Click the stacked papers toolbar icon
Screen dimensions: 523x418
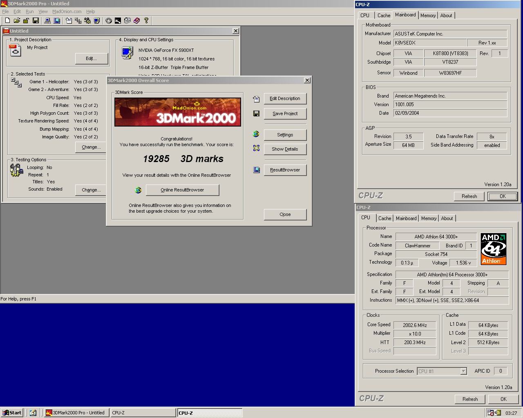[127, 20]
